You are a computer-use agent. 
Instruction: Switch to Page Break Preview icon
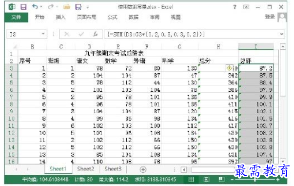pos(221,179)
